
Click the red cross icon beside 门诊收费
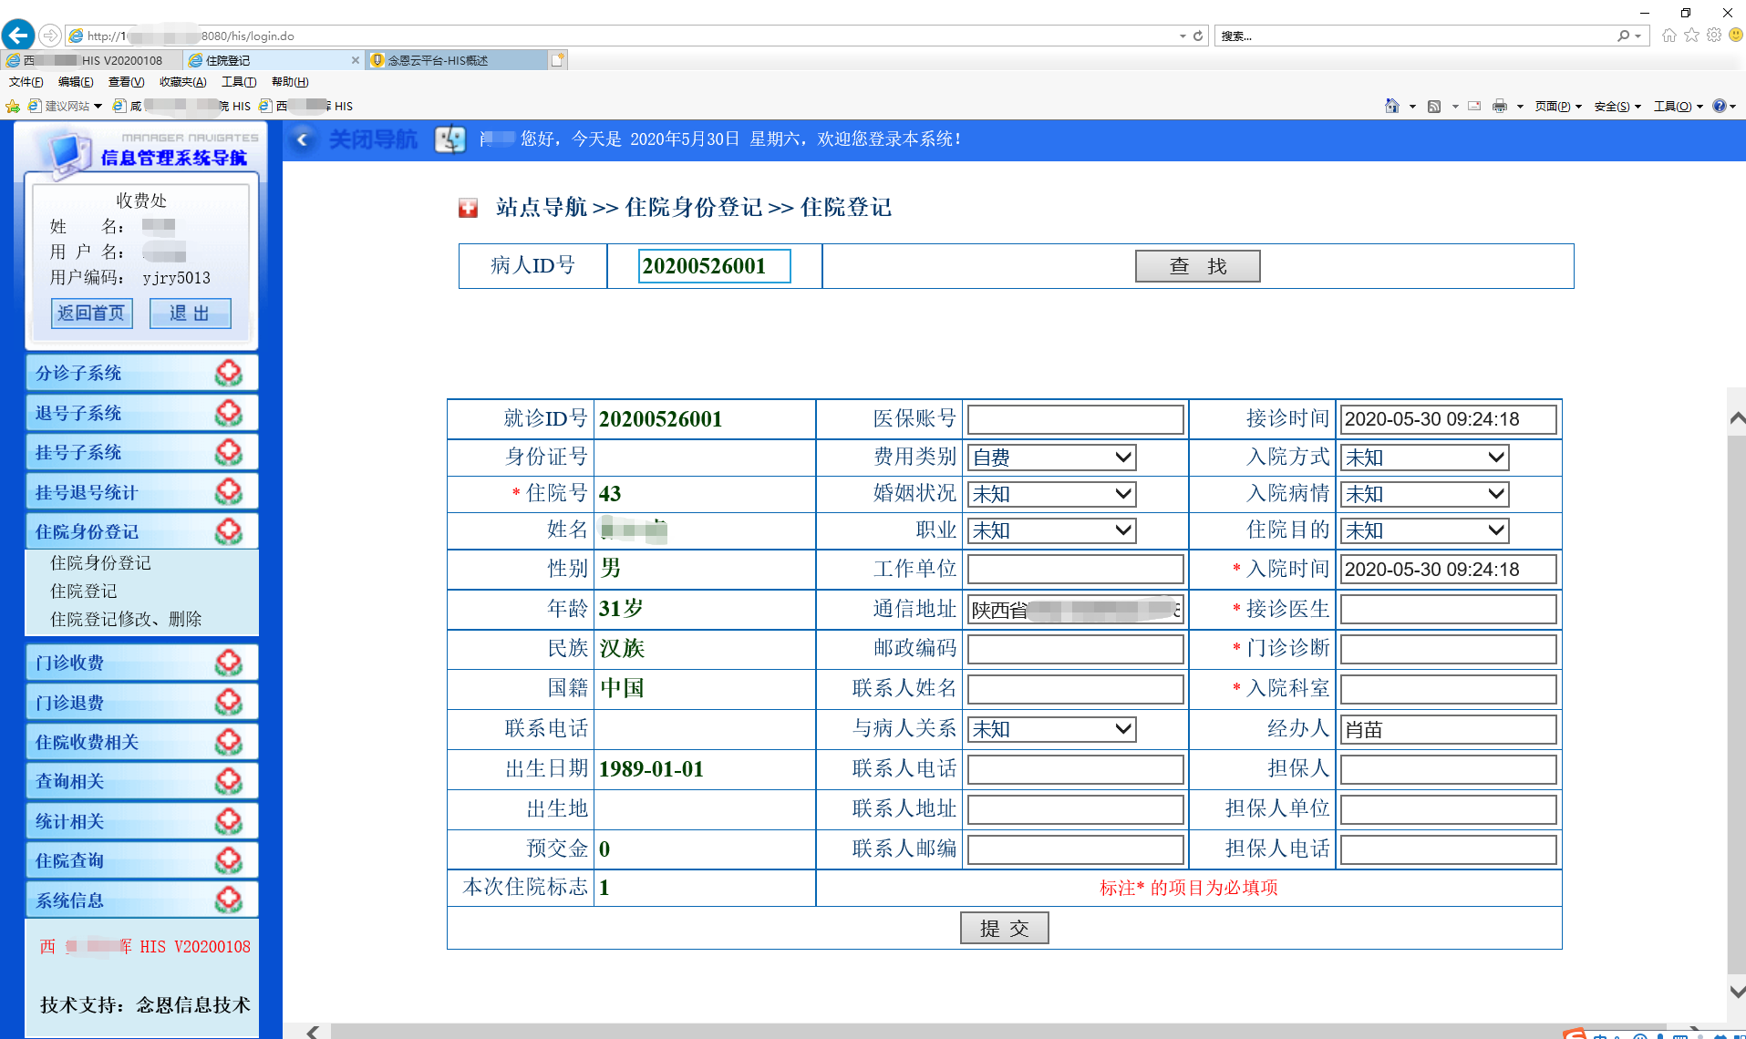228,663
